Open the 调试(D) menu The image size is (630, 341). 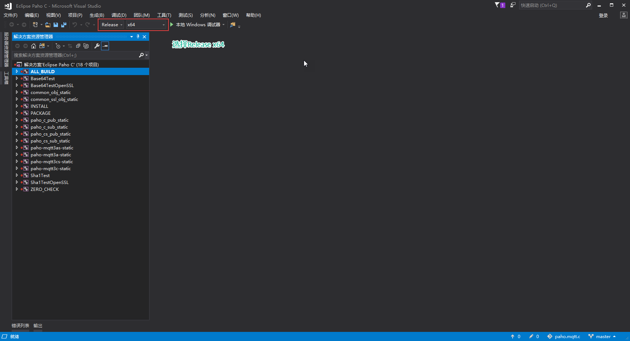tap(119, 15)
